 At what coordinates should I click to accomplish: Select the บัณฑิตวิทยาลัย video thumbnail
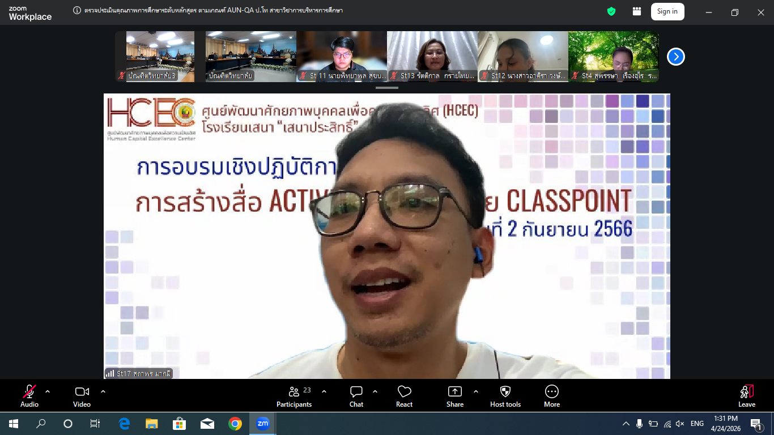pos(250,57)
